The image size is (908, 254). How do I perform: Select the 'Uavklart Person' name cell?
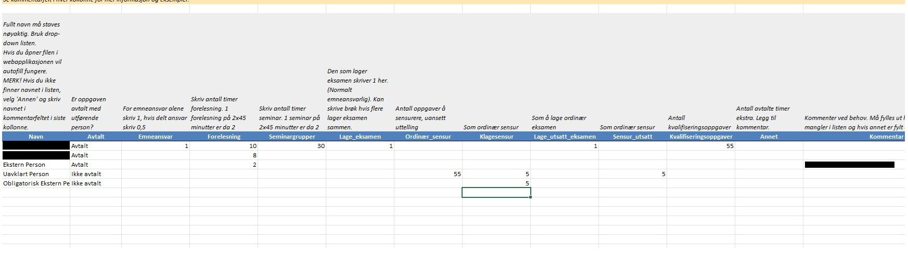click(x=36, y=174)
